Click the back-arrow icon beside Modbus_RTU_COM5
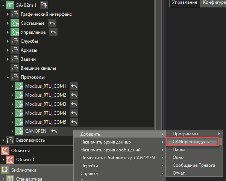226x181 pixels. [74, 122]
